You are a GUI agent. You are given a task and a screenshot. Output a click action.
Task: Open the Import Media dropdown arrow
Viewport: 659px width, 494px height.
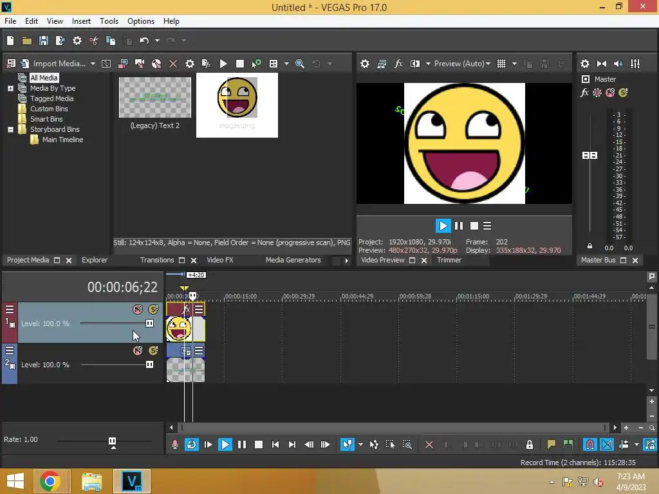(93, 64)
